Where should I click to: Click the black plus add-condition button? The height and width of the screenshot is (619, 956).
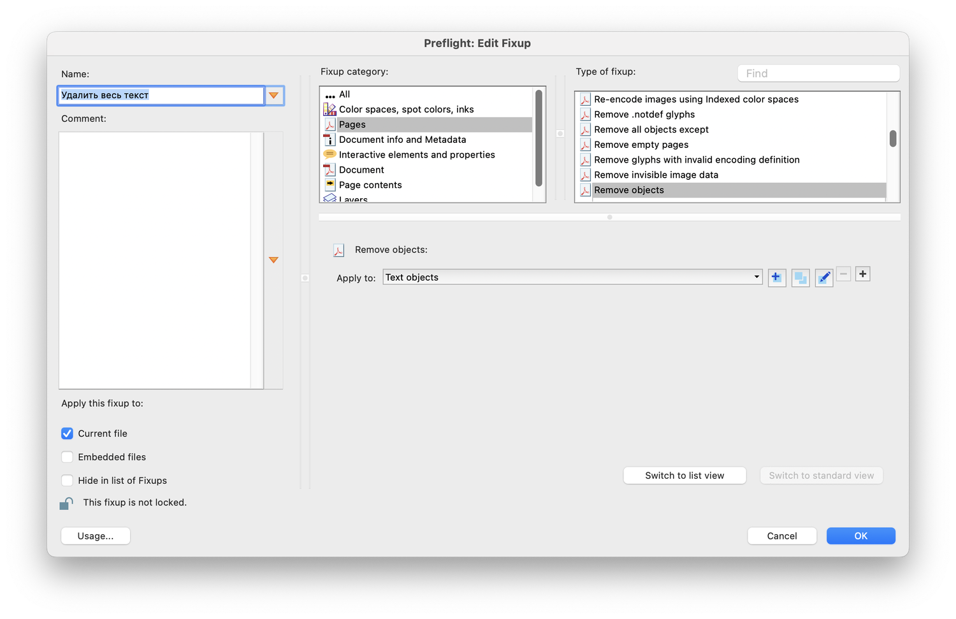(x=862, y=274)
